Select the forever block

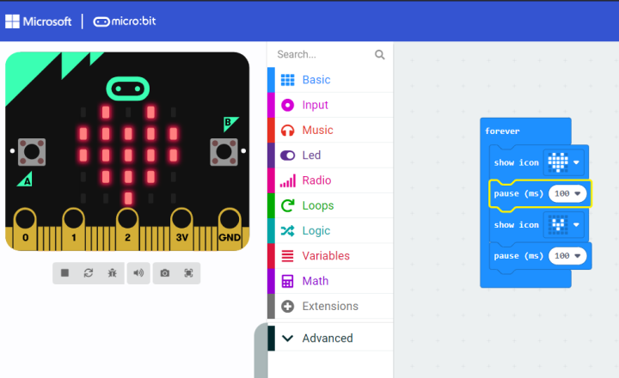(x=502, y=131)
